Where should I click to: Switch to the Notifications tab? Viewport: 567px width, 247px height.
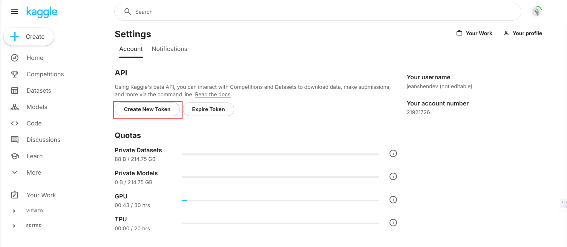pos(169,49)
